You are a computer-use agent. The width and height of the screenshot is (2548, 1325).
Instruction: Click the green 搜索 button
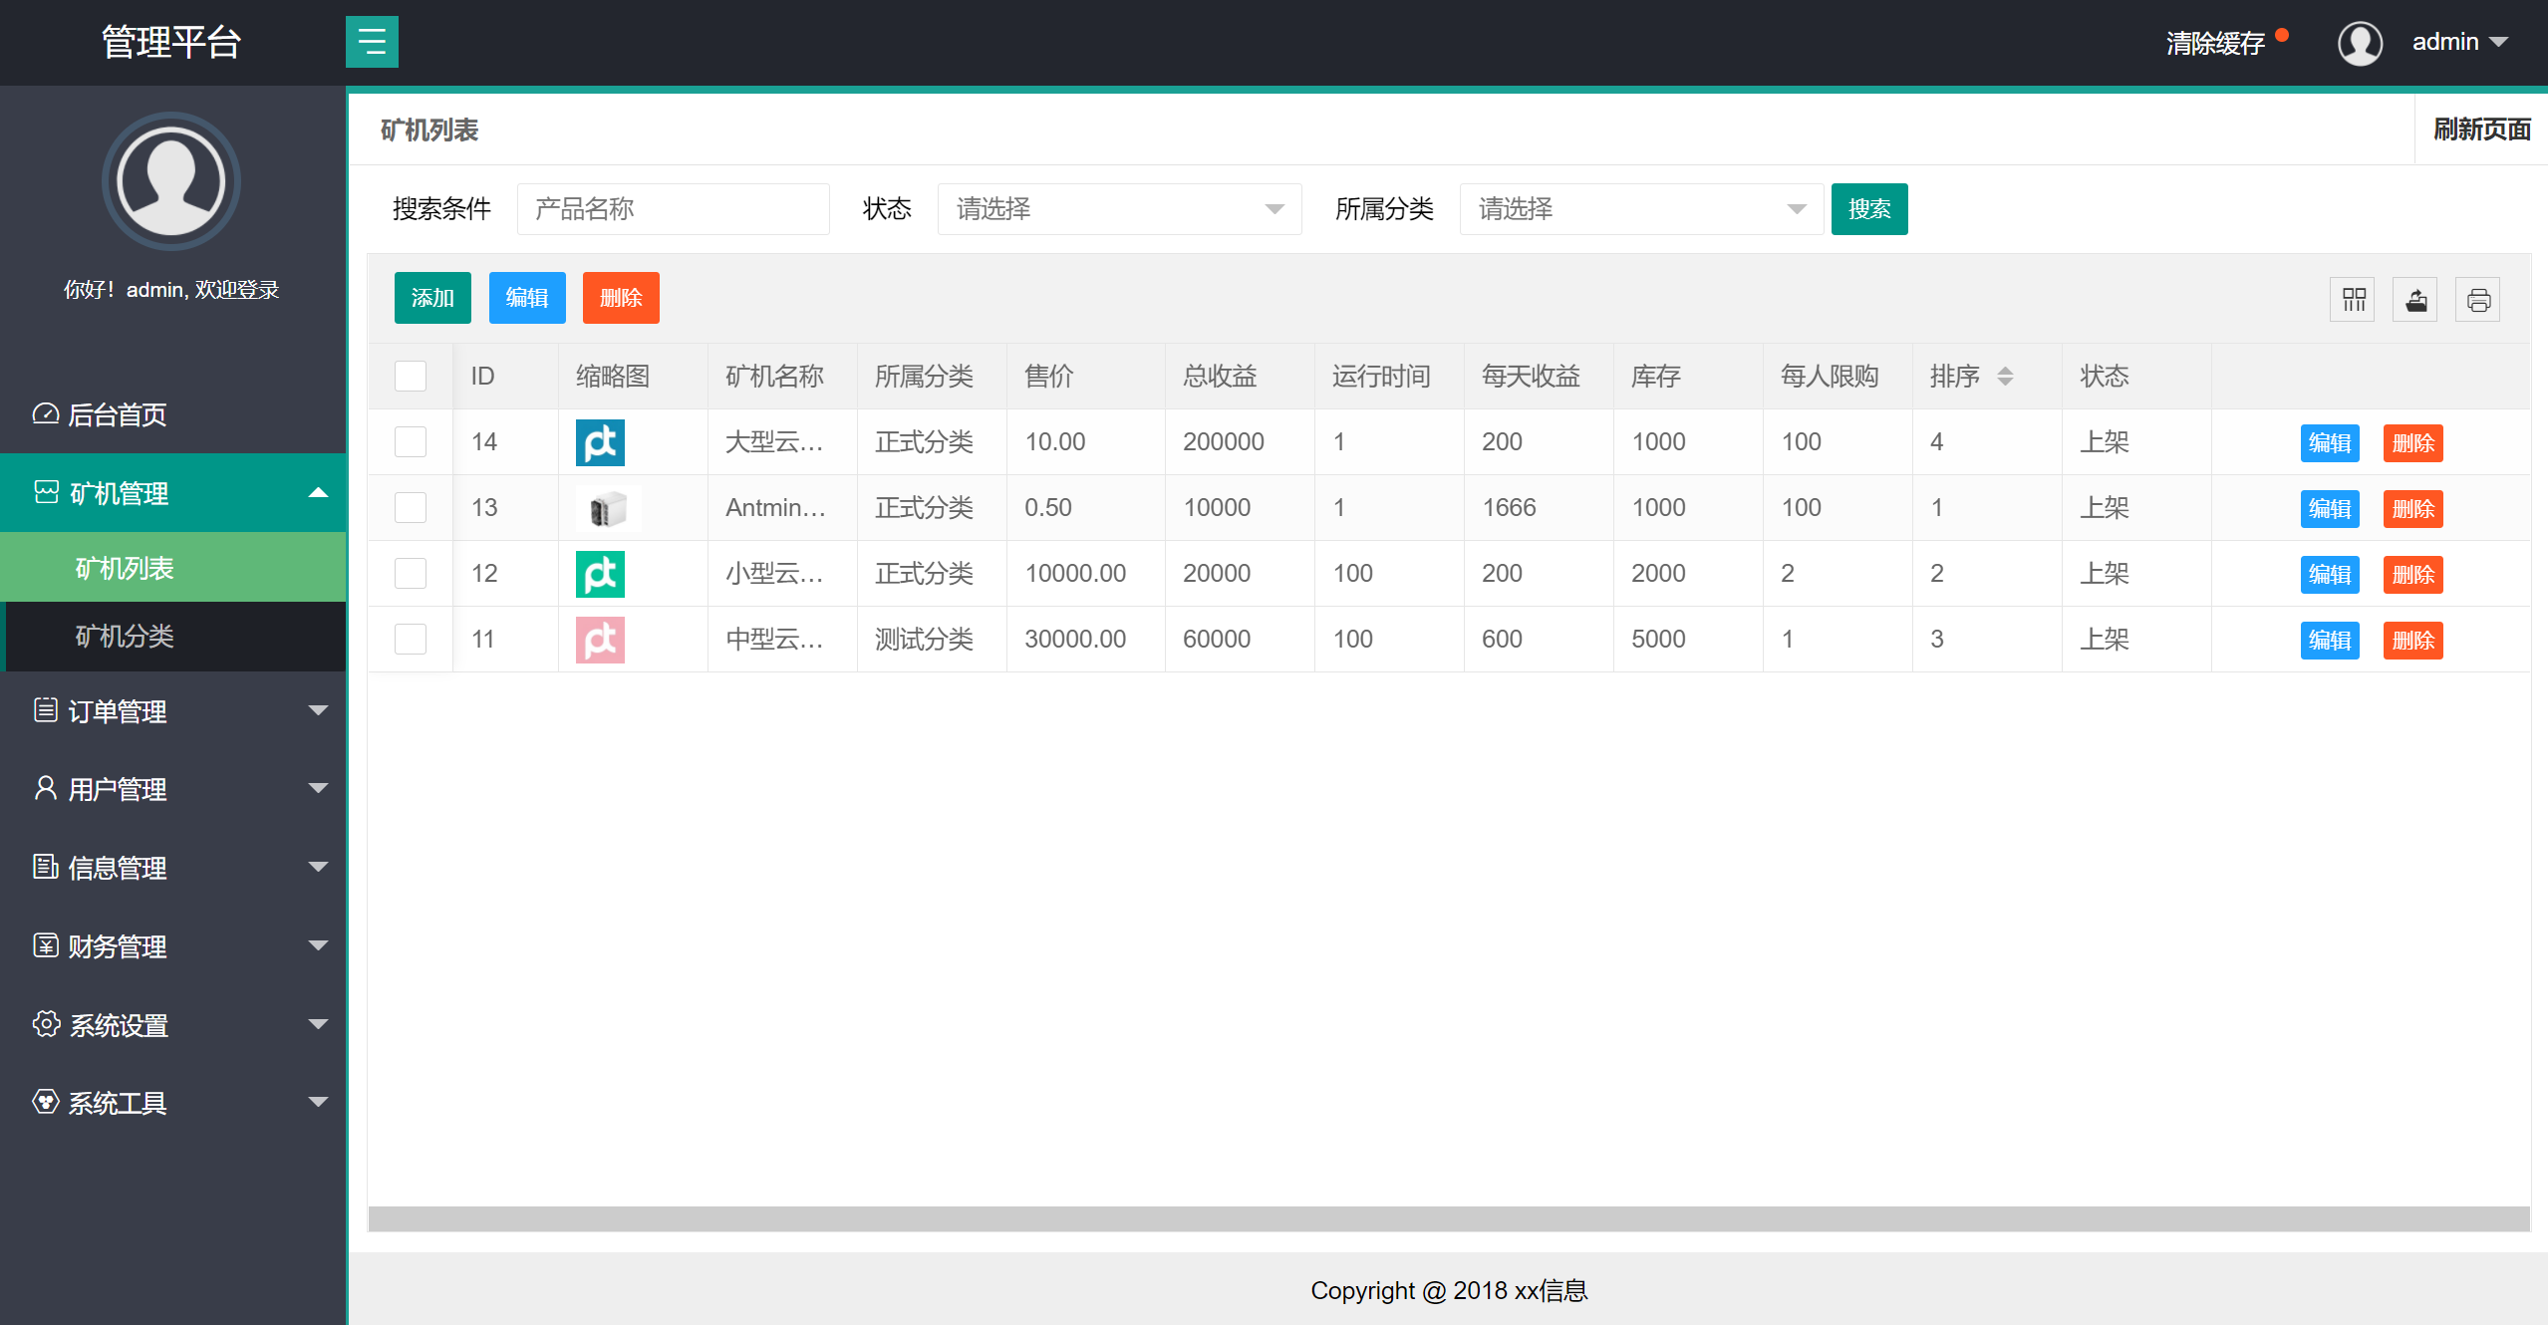pyautogui.click(x=1868, y=209)
